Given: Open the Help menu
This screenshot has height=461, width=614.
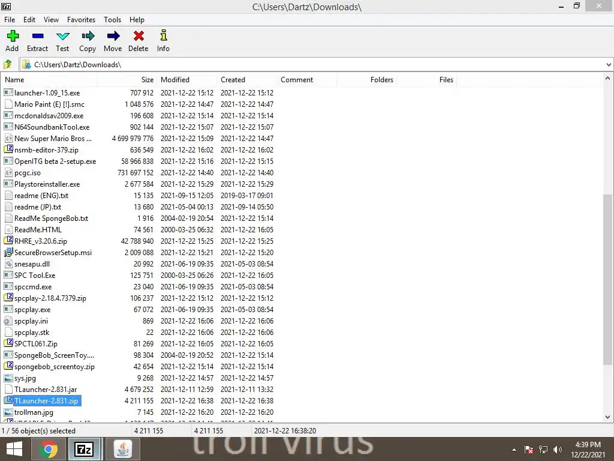Looking at the screenshot, I should pyautogui.click(x=137, y=20).
